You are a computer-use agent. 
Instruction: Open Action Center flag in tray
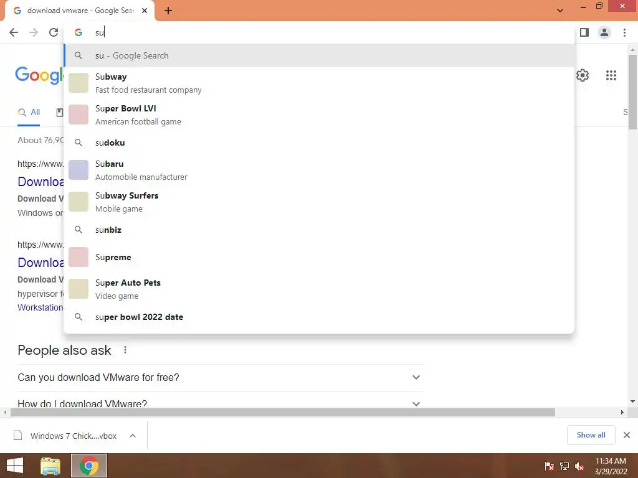coord(550,466)
